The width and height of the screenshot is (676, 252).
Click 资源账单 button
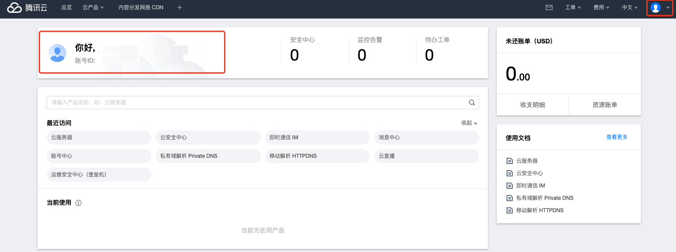605,105
